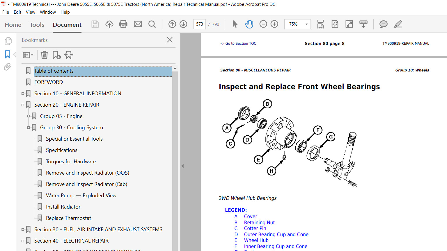Click the fit width scrolling icon
Image resolution: width=447 pixels, height=251 pixels.
(320, 24)
